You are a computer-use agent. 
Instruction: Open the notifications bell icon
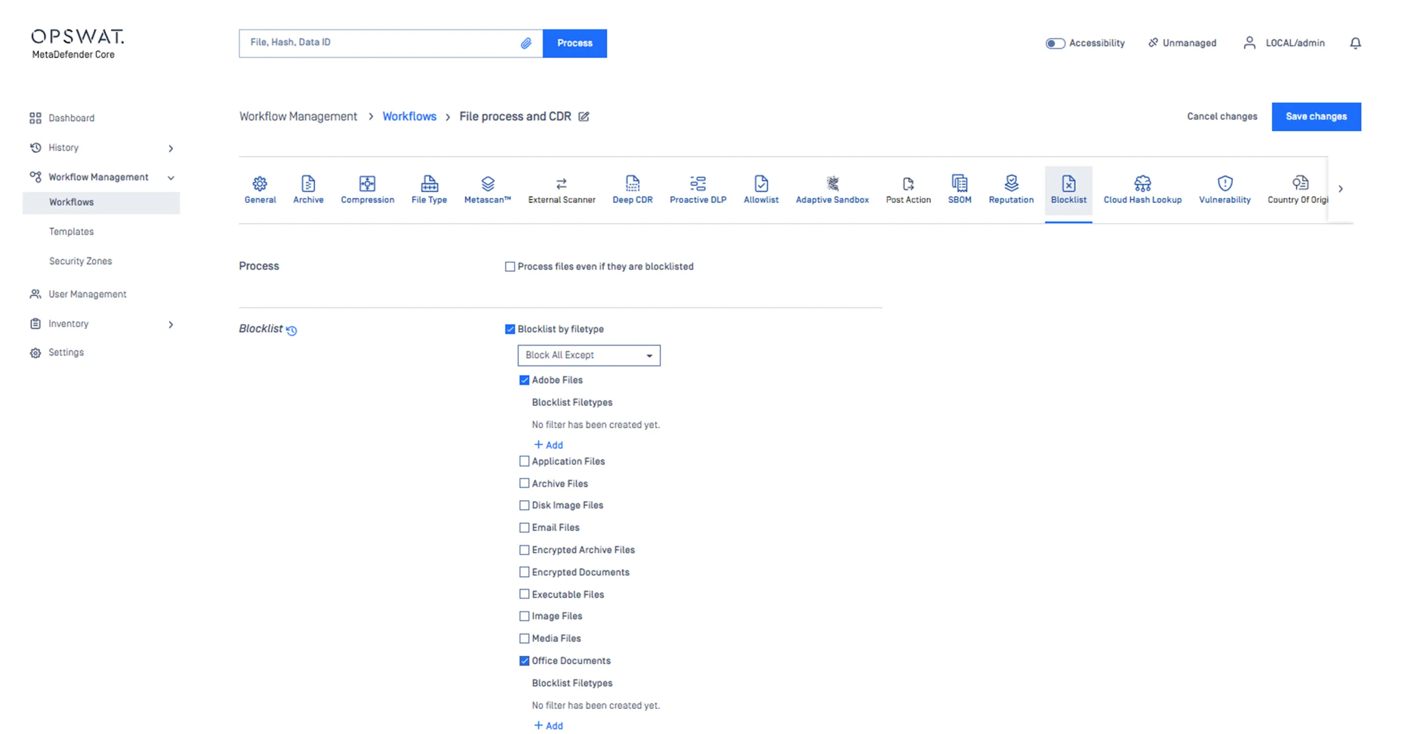click(1354, 43)
